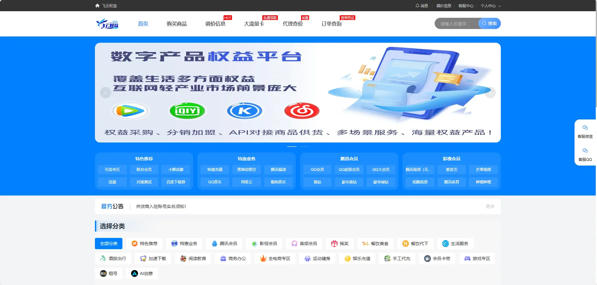Open the 供货商入驻账号实名须知 announcement

[x=160, y=206]
